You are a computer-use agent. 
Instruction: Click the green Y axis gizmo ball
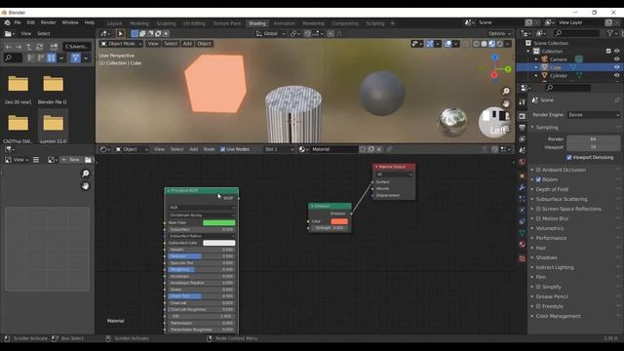[508, 69]
